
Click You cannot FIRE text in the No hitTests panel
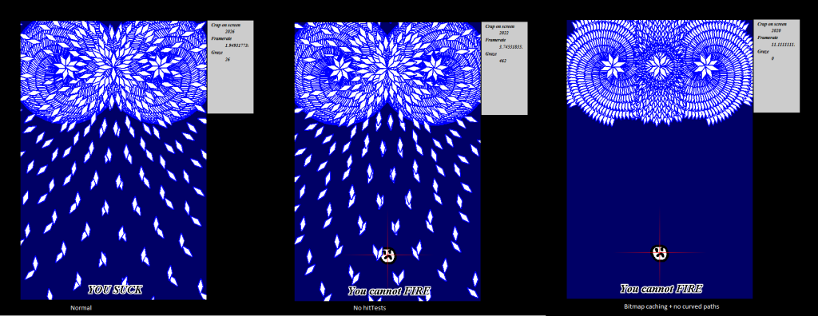pyautogui.click(x=389, y=291)
